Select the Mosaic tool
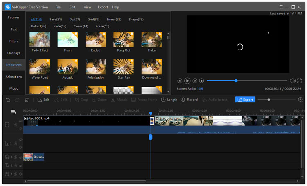The image size is (307, 186). click(x=119, y=100)
